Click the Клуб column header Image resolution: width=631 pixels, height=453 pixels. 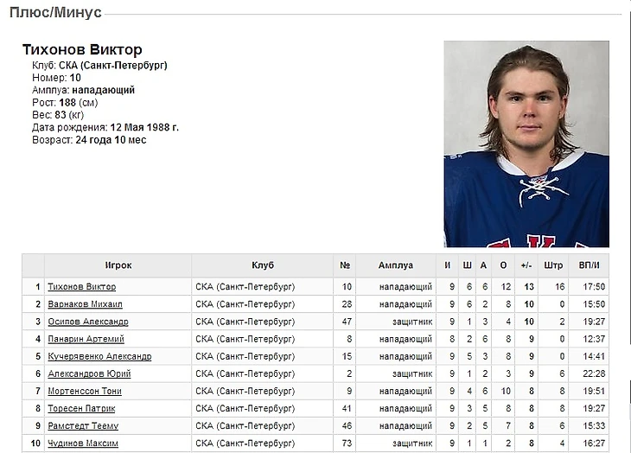[263, 265]
